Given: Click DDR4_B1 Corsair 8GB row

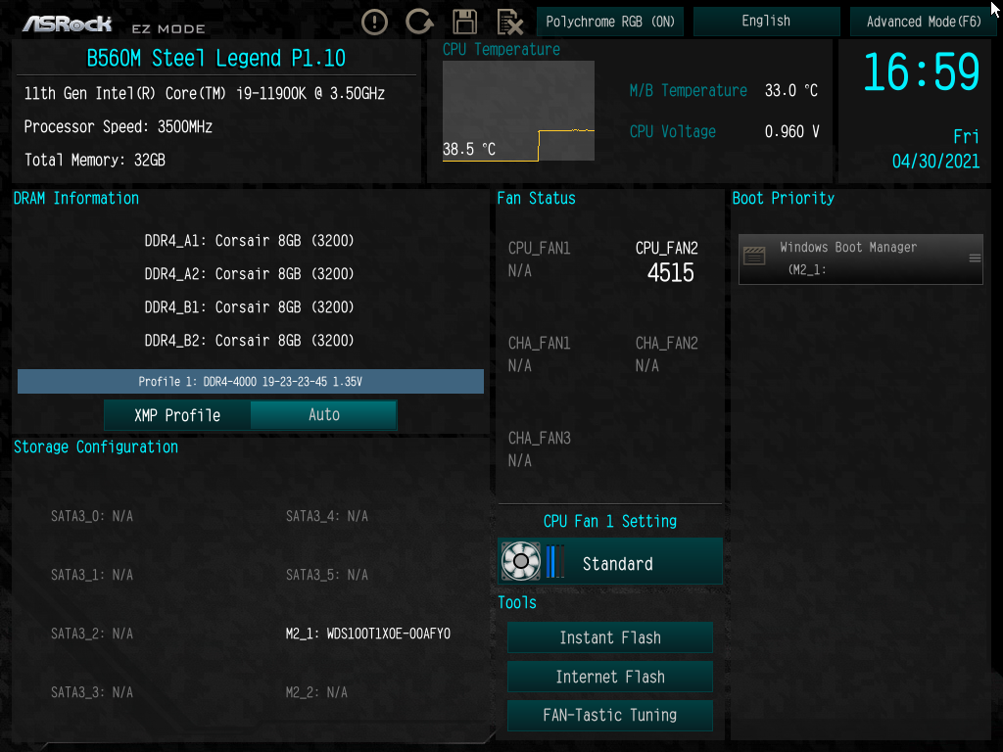Looking at the screenshot, I should (249, 307).
